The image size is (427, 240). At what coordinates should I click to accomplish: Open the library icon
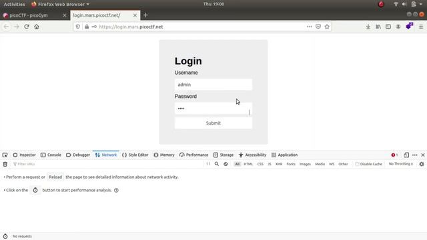pos(378,27)
